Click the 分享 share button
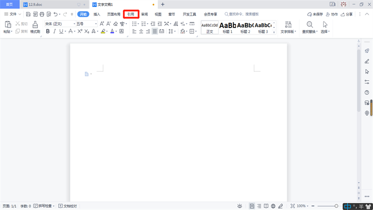 point(346,14)
